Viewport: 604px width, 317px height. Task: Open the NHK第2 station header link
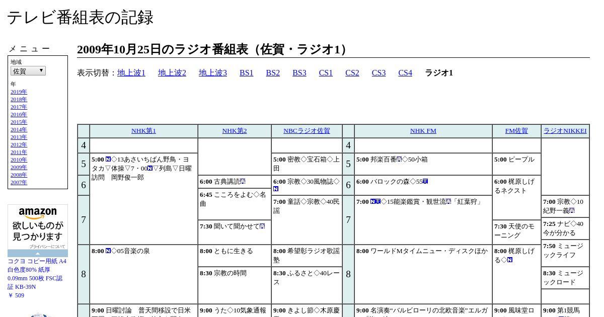pos(235,131)
